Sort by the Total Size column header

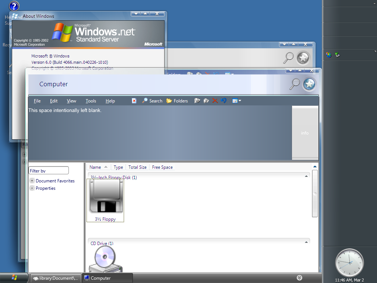pos(137,167)
